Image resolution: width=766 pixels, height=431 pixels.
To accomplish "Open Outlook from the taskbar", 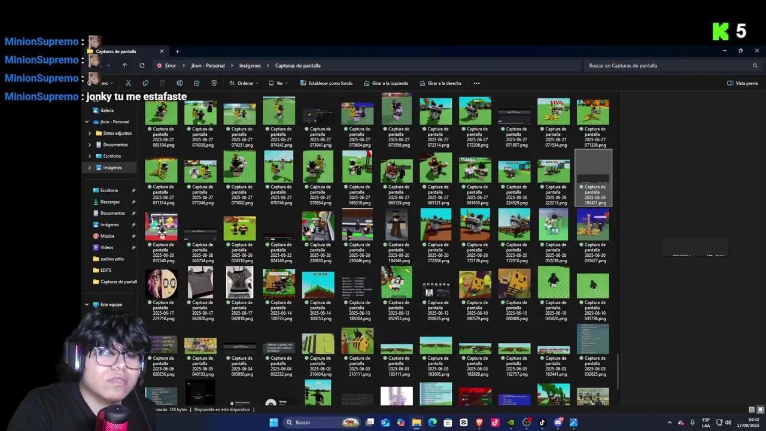I will pyautogui.click(x=385, y=423).
